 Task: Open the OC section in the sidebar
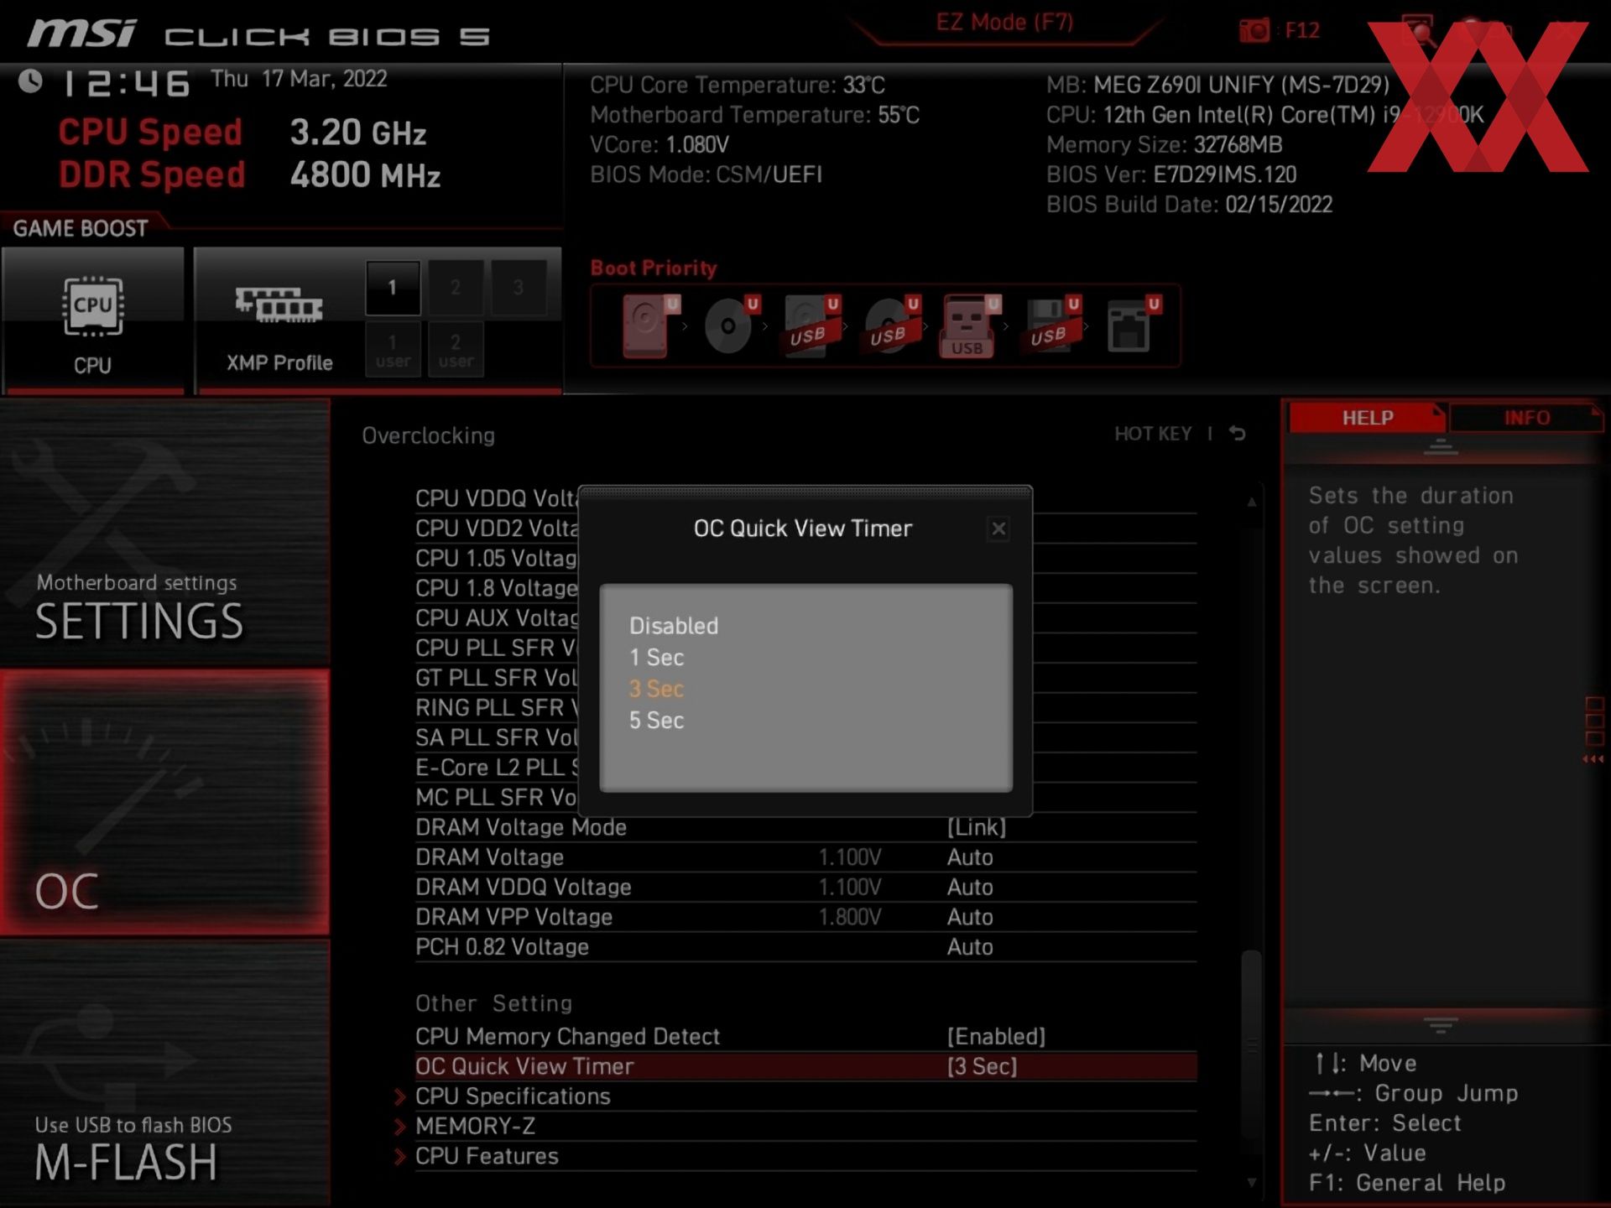pyautogui.click(x=164, y=802)
